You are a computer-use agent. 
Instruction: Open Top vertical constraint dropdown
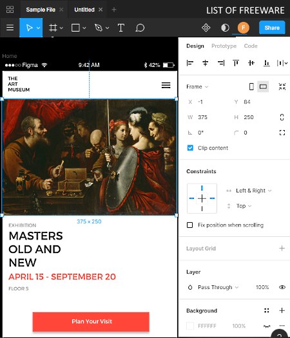point(244,206)
